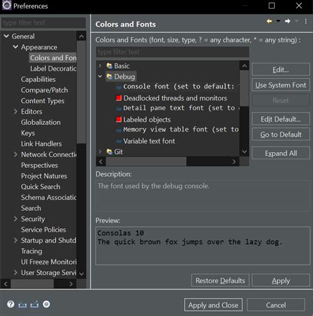The width and height of the screenshot is (313, 316).
Task: Select Perspectives preference page
Action: [x=39, y=165]
